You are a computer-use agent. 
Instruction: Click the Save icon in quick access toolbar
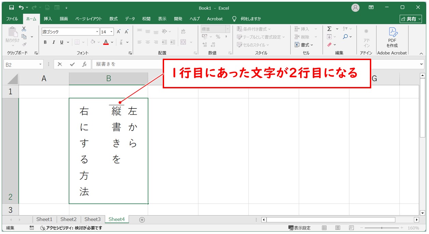pyautogui.click(x=11, y=8)
